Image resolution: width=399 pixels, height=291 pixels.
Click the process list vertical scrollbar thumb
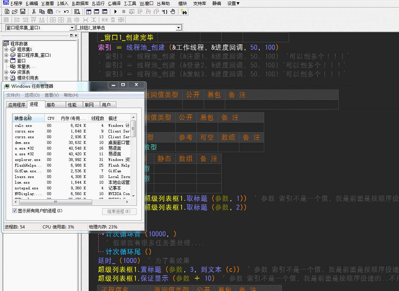[133, 128]
